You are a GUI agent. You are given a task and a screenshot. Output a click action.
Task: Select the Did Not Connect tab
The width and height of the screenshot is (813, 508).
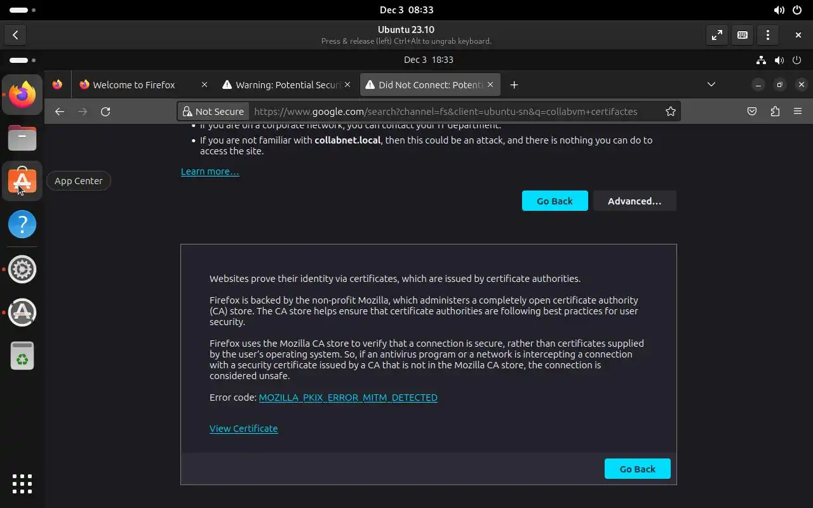pos(430,84)
